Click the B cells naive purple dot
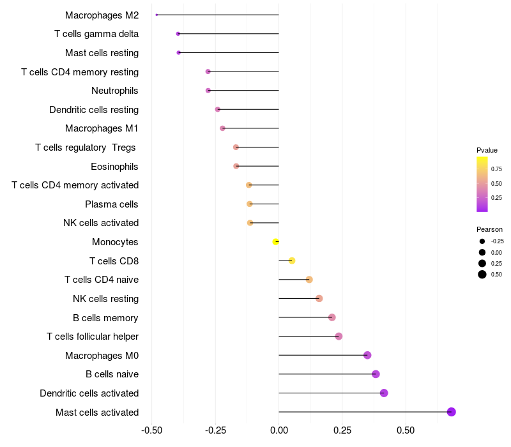The height and width of the screenshot is (447, 511). tap(376, 374)
